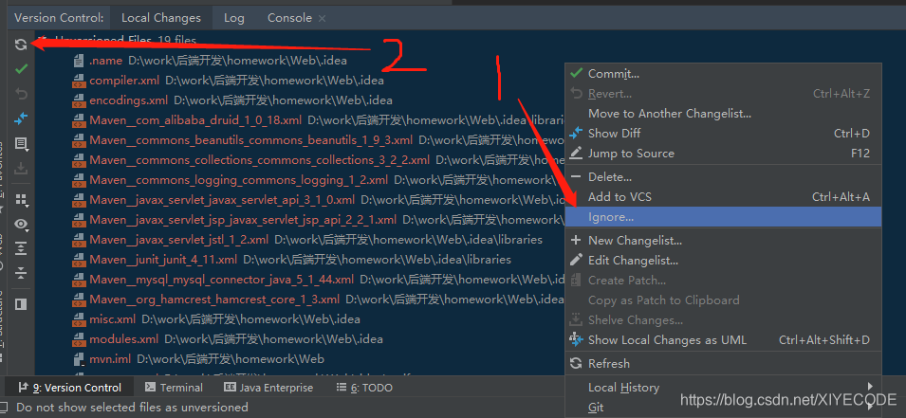
Task: Select Maven__commons_beanutils_commons_beanutils_1_9_3.xml
Action: point(250,140)
